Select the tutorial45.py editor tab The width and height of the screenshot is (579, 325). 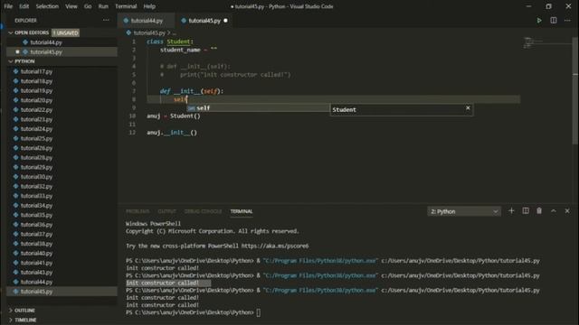204,21
